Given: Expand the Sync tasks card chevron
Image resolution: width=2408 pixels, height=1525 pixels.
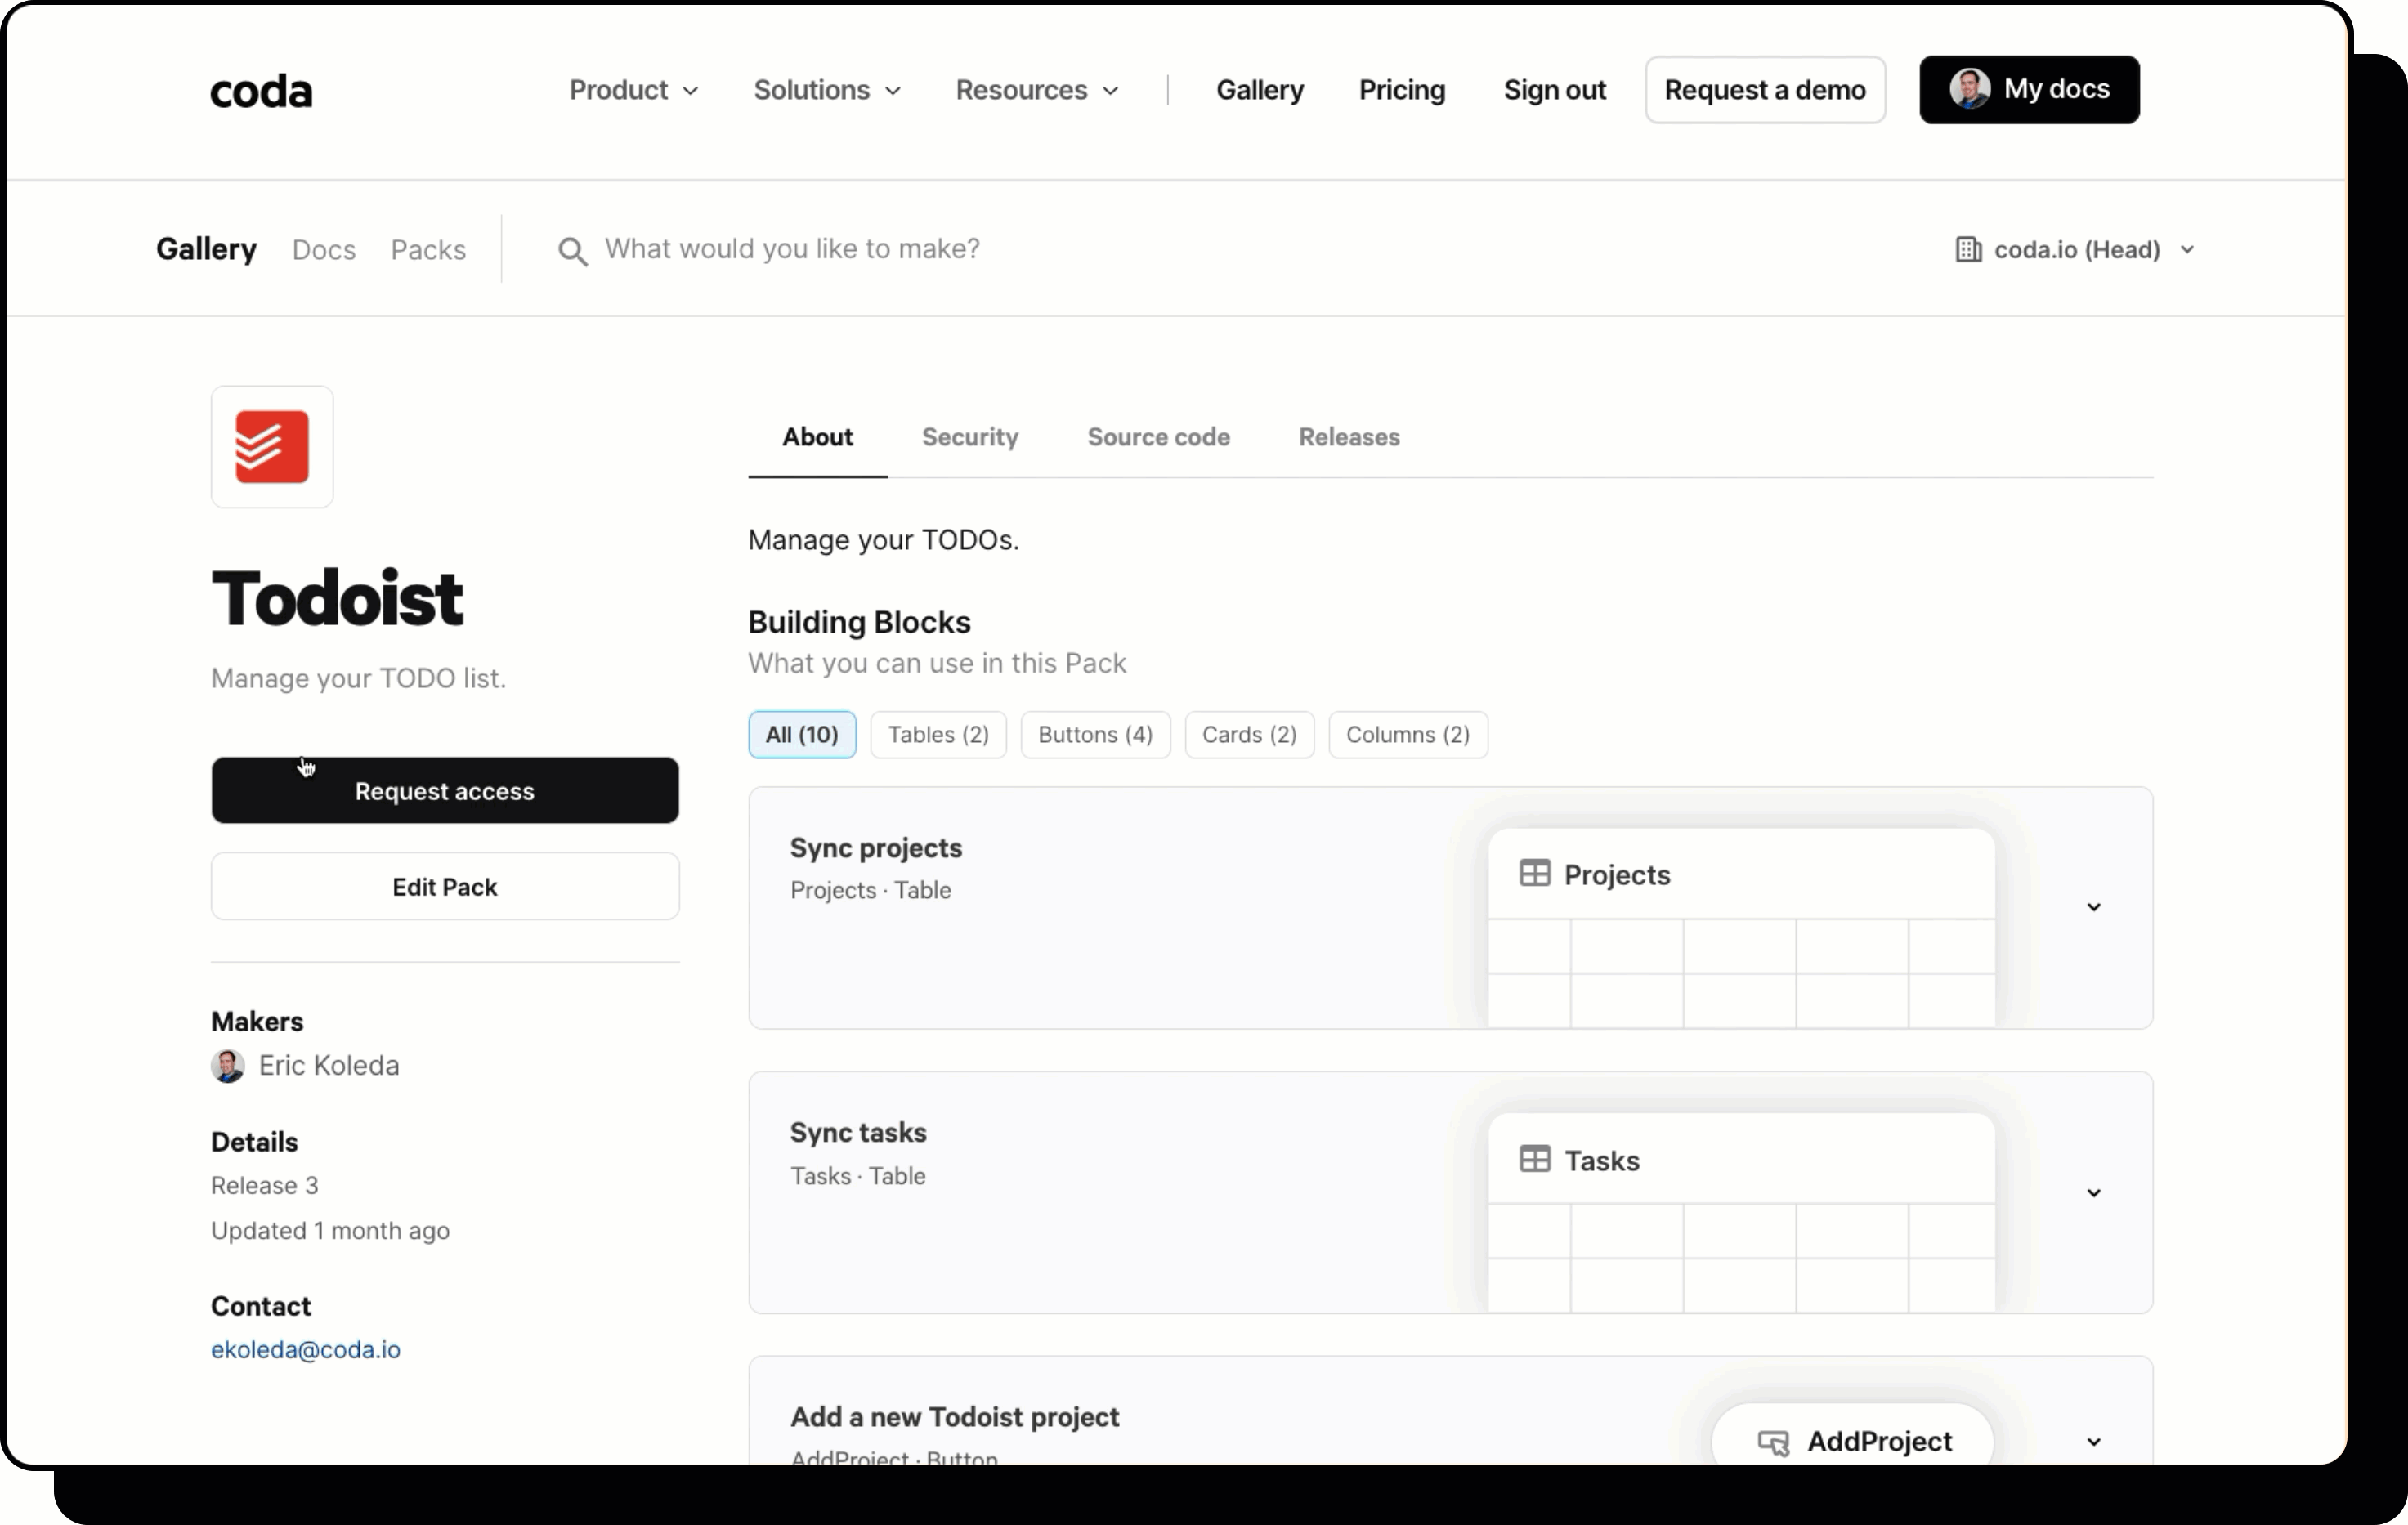Looking at the screenshot, I should point(2093,1192).
